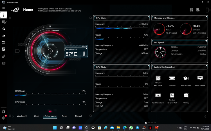
Task: Open the GameVisual sidebar icon
Action: click(x=3, y=36)
